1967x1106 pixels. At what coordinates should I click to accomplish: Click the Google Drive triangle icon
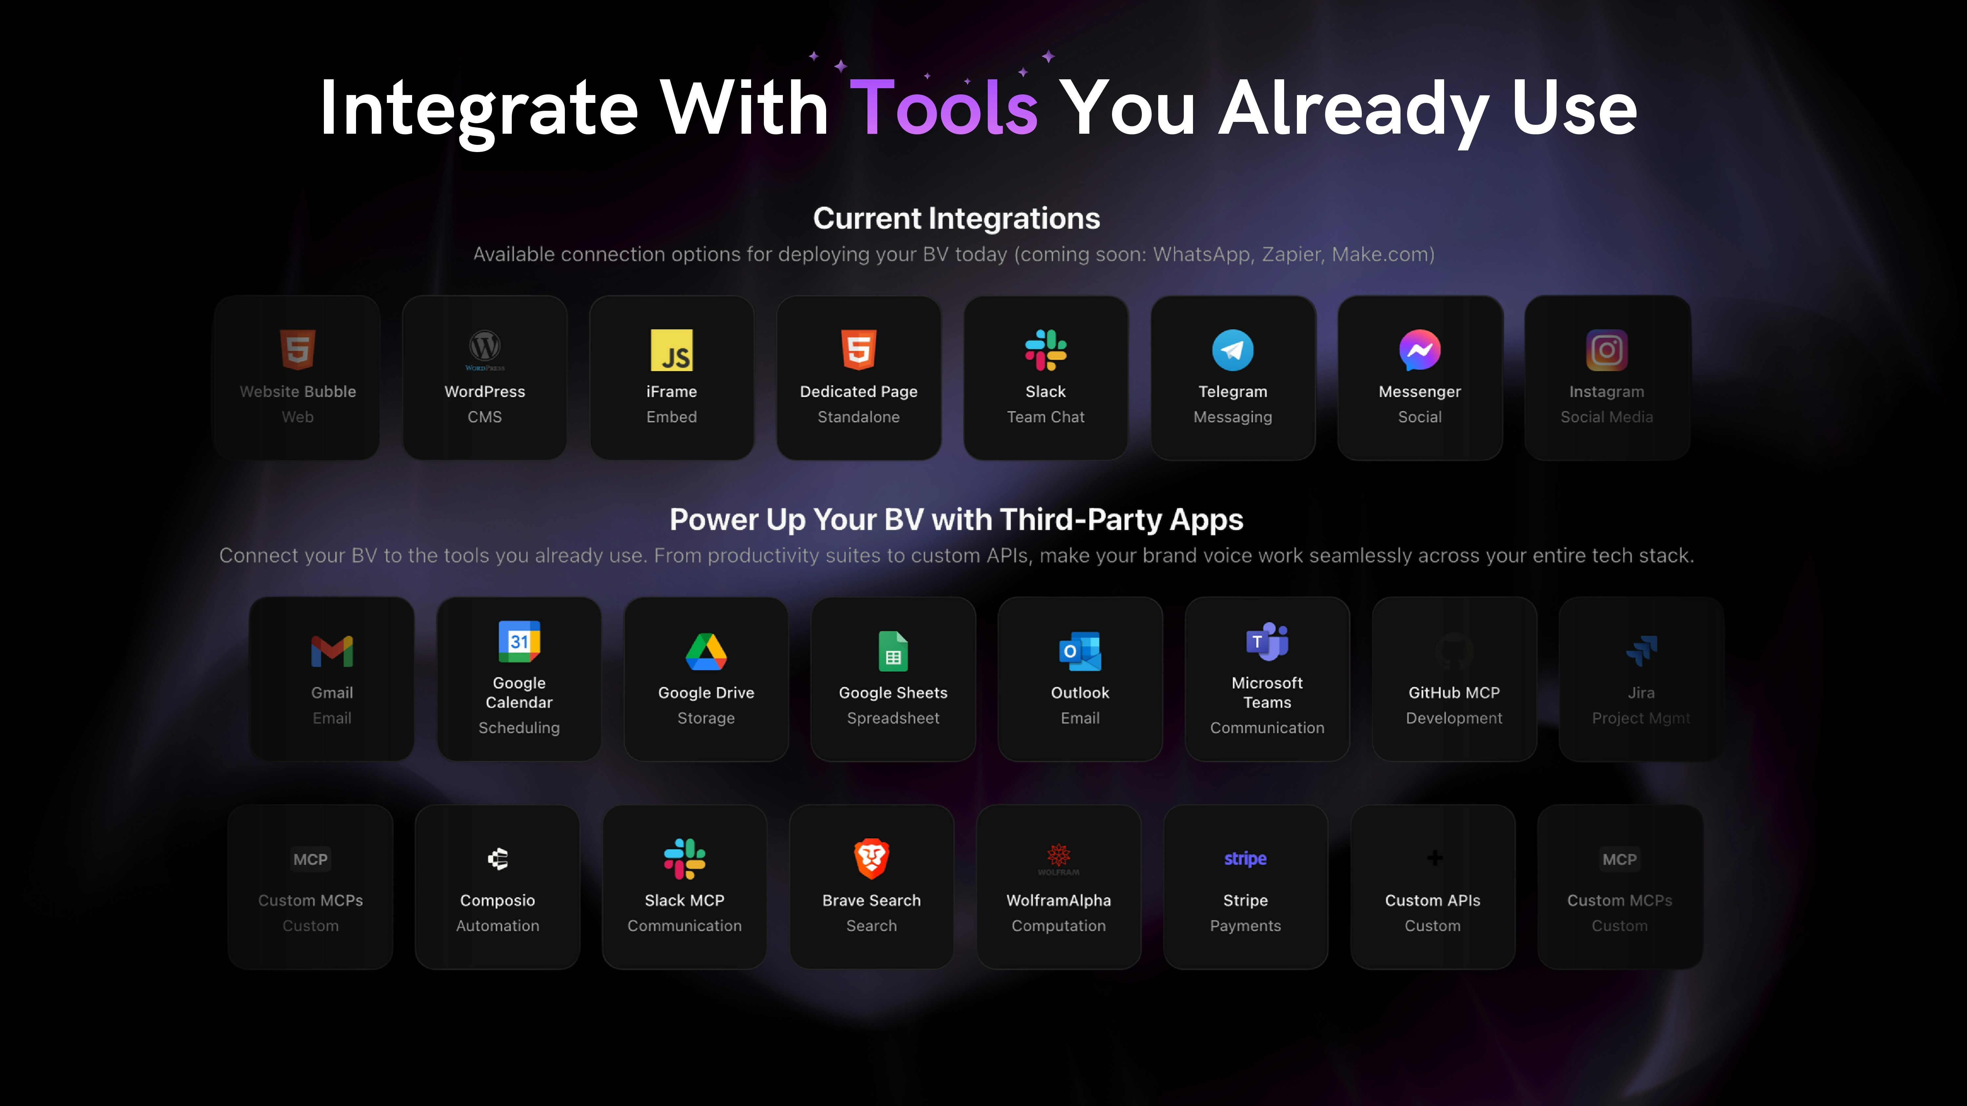coord(706,651)
